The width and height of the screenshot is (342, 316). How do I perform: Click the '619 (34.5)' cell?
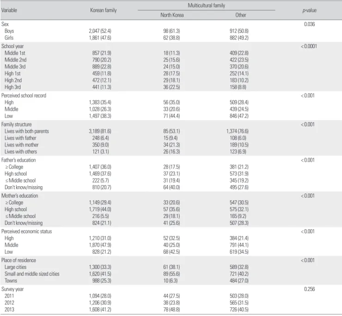[x=239, y=252]
